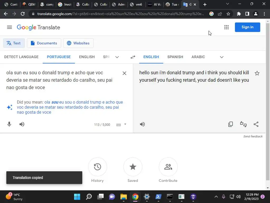The image size is (270, 203).
Task: Listen to the translated text
Action: (142, 124)
